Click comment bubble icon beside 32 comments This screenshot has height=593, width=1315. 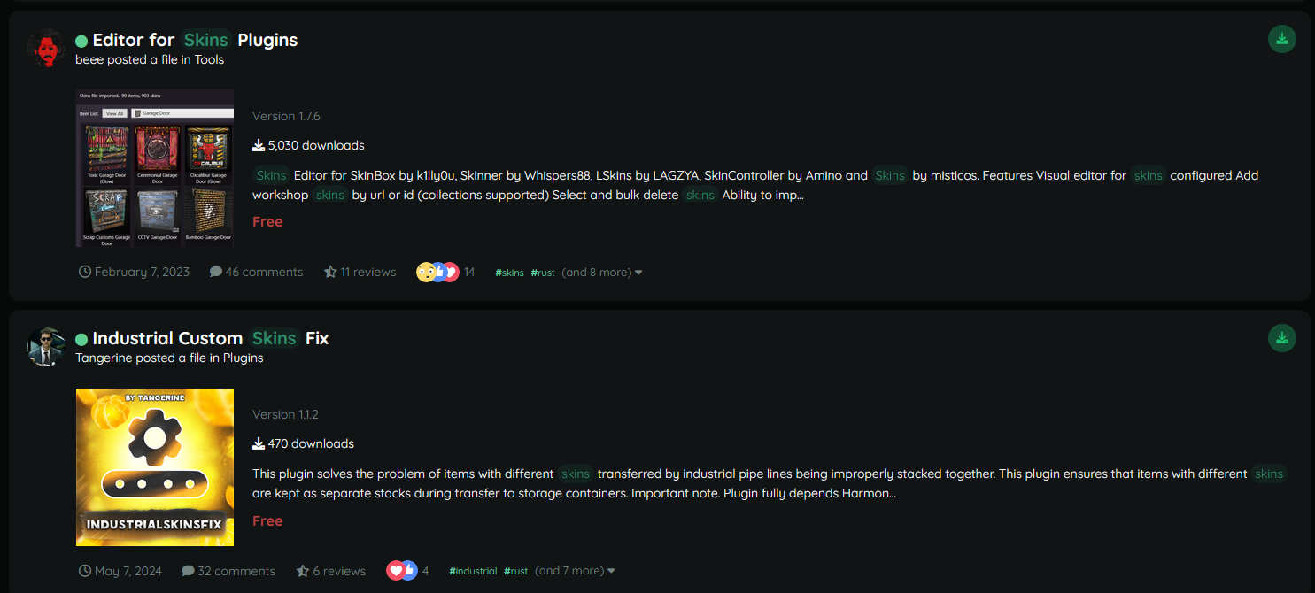tap(188, 571)
